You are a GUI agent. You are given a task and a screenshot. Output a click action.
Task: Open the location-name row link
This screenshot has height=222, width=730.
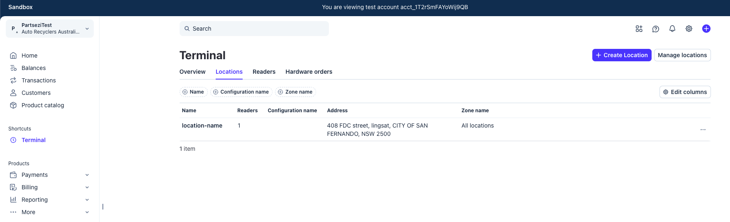click(202, 125)
